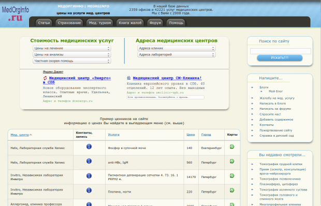Open Томография коленного сустава link
Image resolution: width=321 pixels, height=206 pixels.
pyautogui.click(x=283, y=190)
